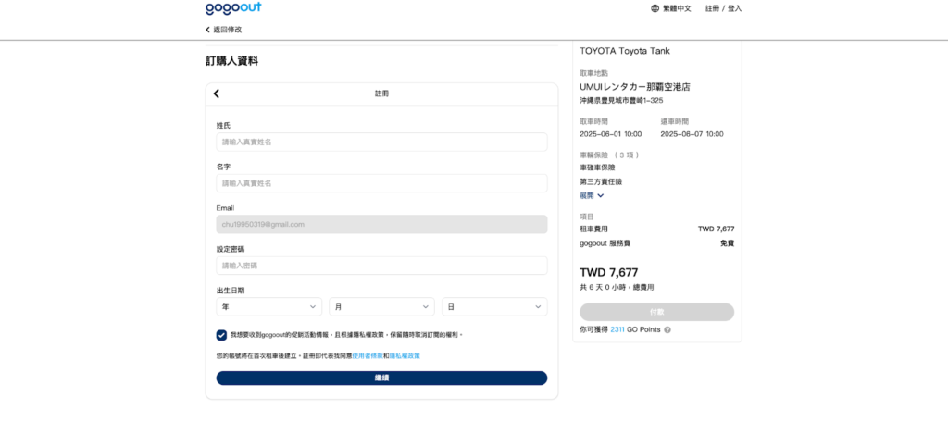
Task: Open the 年 birth year dropdown
Action: point(269,307)
